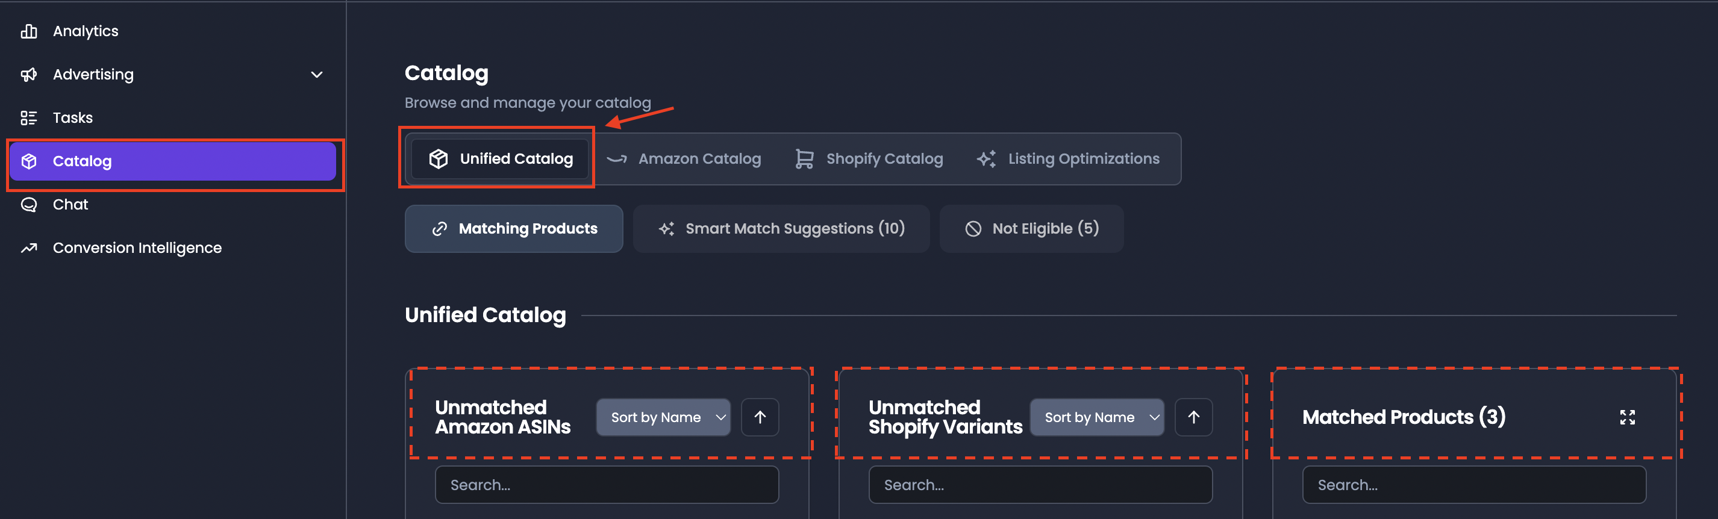1718x519 pixels.
Task: Toggle sort direction for Unmatched Amazon ASINs
Action: click(x=760, y=417)
